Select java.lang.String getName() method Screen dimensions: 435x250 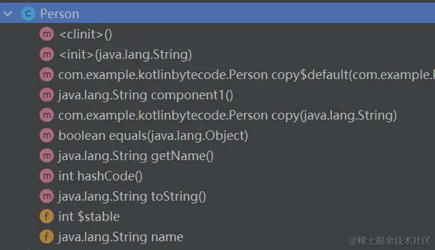pyautogui.click(x=136, y=156)
